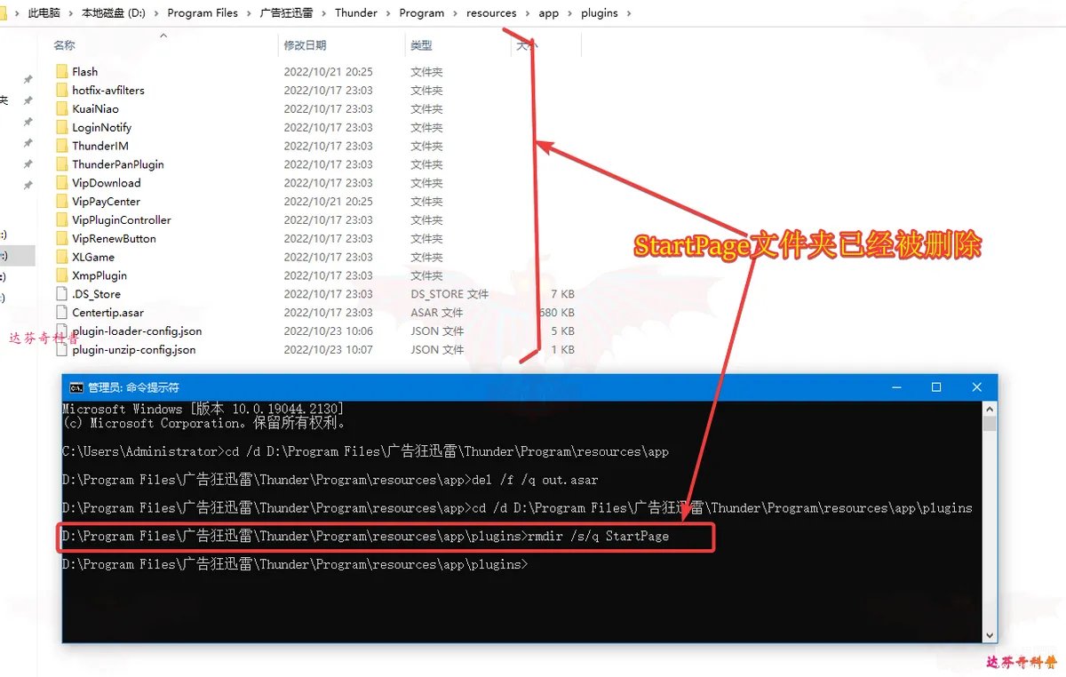Navigate to the Thunder breadcrumb entry
The height and width of the screenshot is (677, 1066).
coord(356,12)
